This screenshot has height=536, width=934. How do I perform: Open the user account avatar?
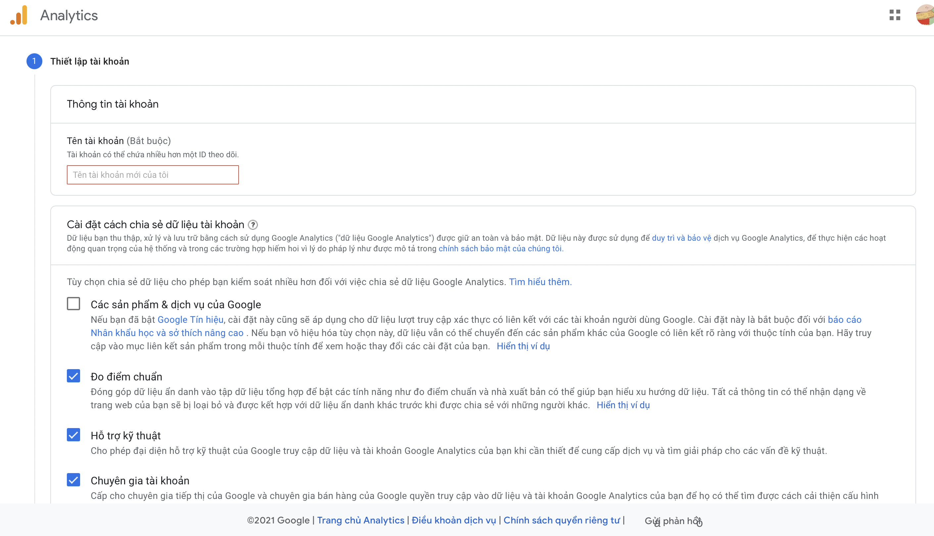925,15
